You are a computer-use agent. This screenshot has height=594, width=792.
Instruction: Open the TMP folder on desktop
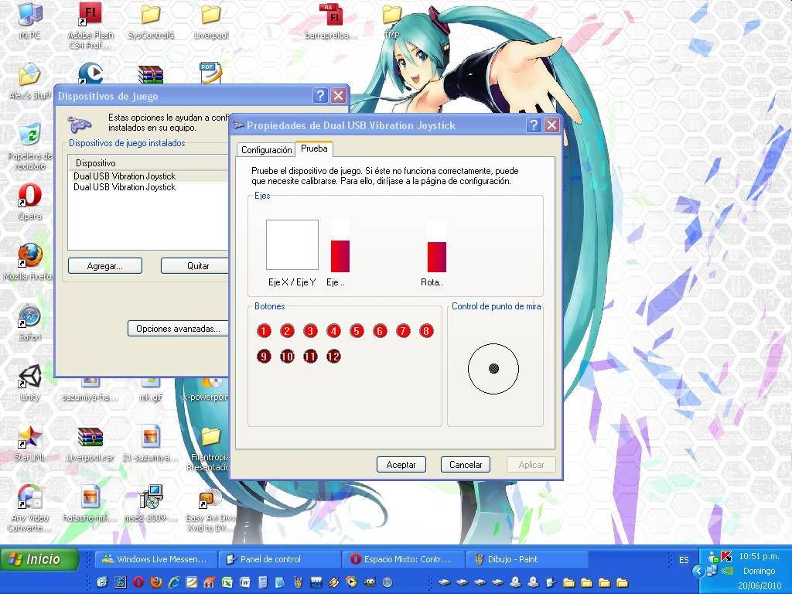391,20
